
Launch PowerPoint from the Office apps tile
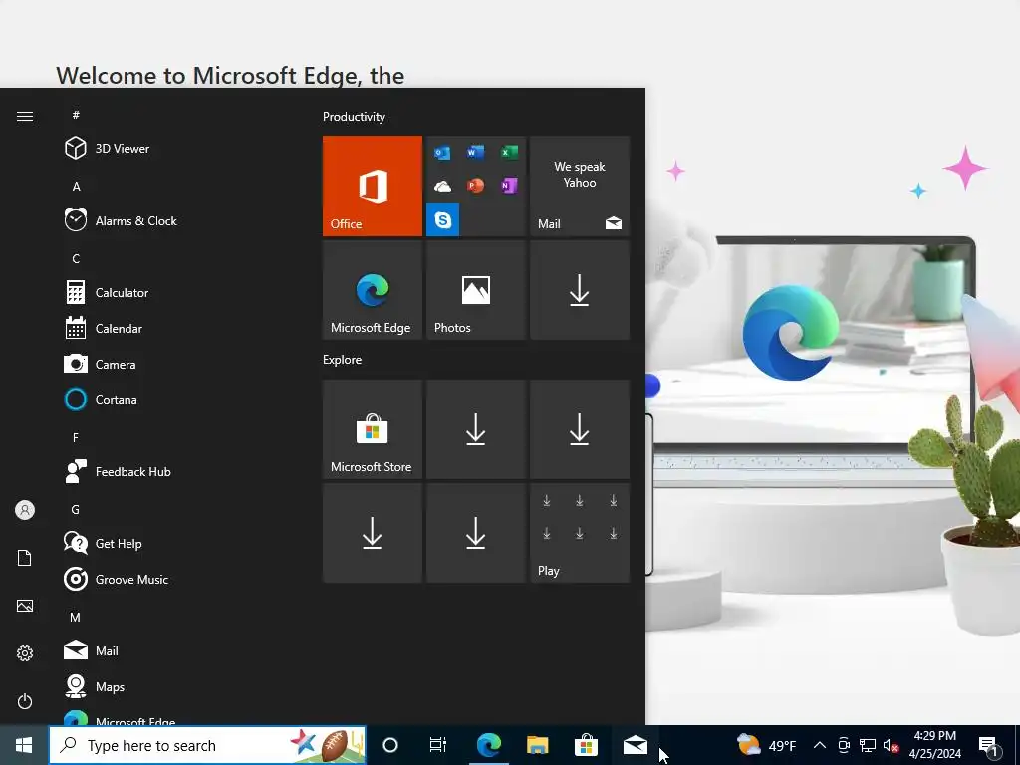point(475,186)
